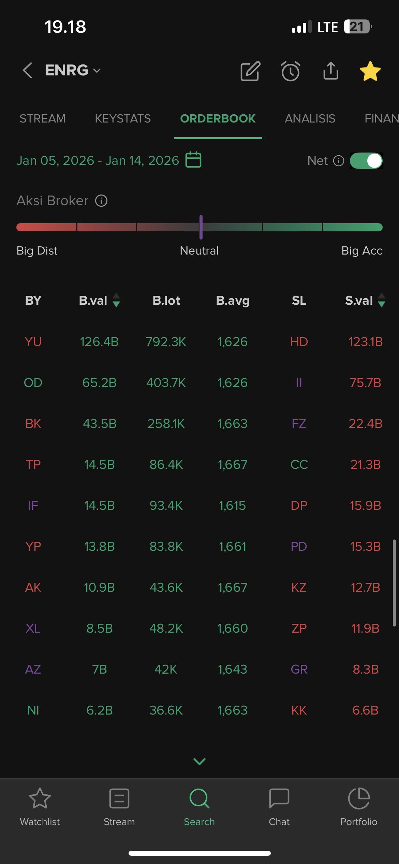
Task: Open the Portfolio pie icon
Action: (359, 798)
